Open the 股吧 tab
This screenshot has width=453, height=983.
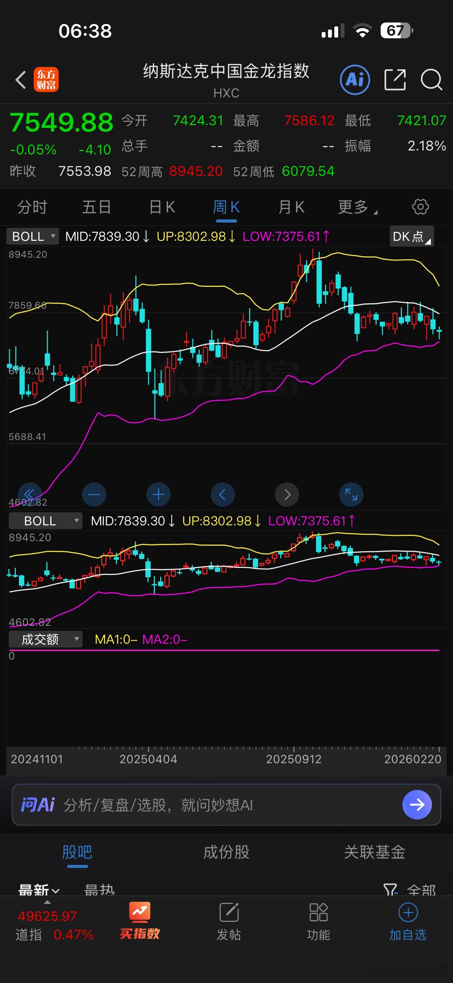point(77,852)
